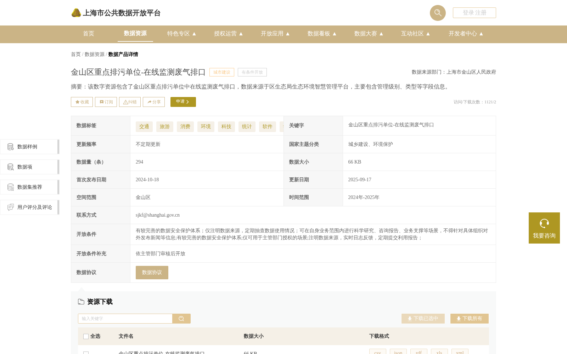Click the 收藏 star button

pos(82,102)
